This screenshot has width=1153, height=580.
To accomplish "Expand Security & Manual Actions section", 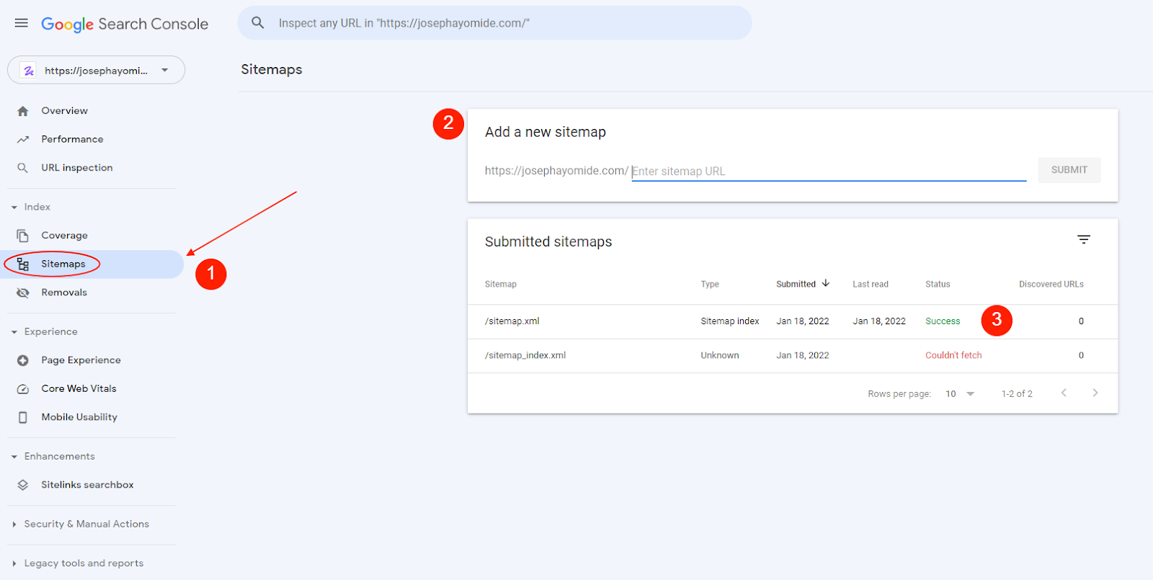I will (x=14, y=525).
